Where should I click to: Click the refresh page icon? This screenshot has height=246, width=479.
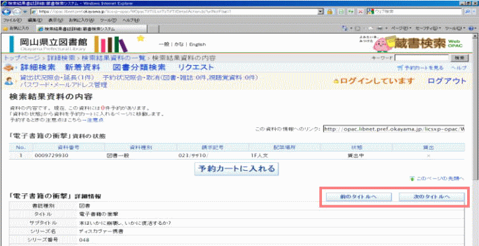coord(350,12)
